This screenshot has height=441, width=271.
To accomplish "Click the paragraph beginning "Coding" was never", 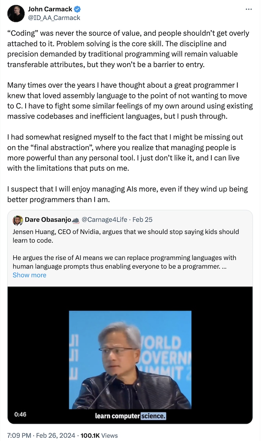I will tap(128, 49).
